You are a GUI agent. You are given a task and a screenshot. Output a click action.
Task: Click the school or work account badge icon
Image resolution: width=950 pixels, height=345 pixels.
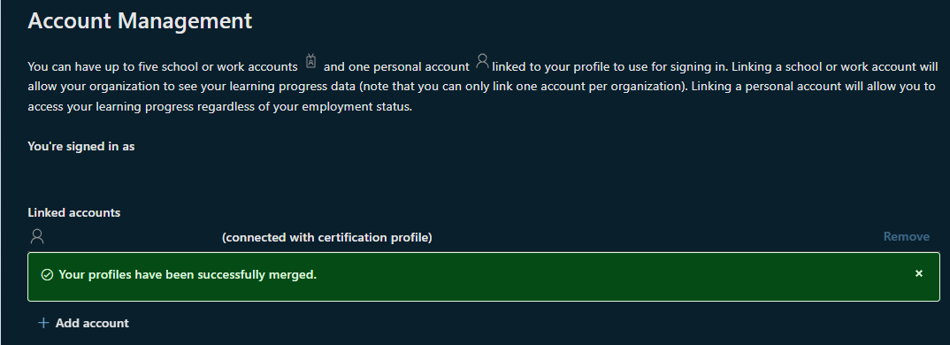point(310,61)
